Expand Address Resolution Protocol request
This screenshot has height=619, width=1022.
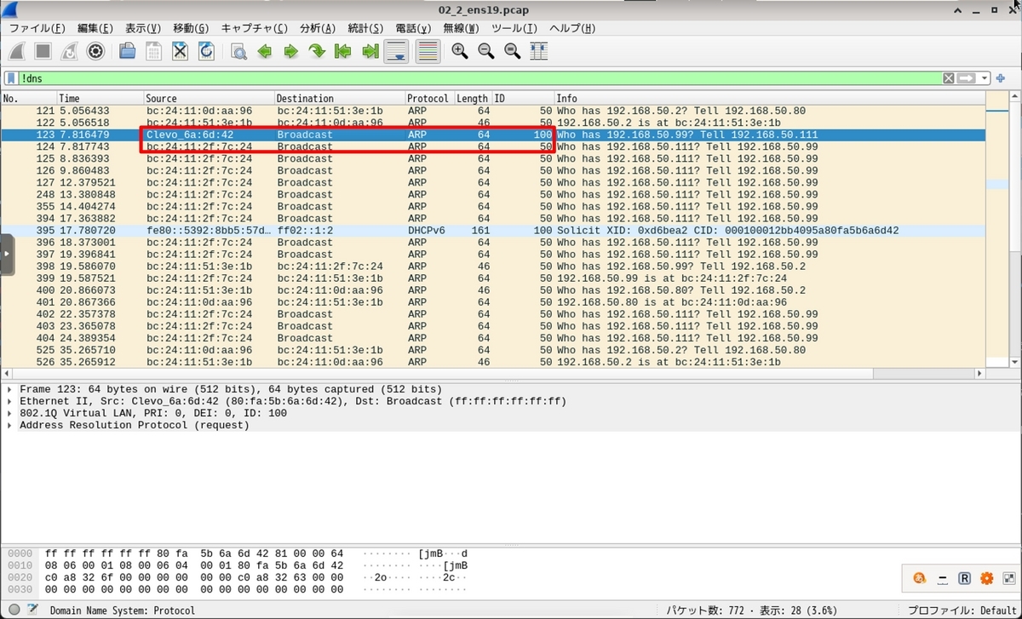[9, 425]
